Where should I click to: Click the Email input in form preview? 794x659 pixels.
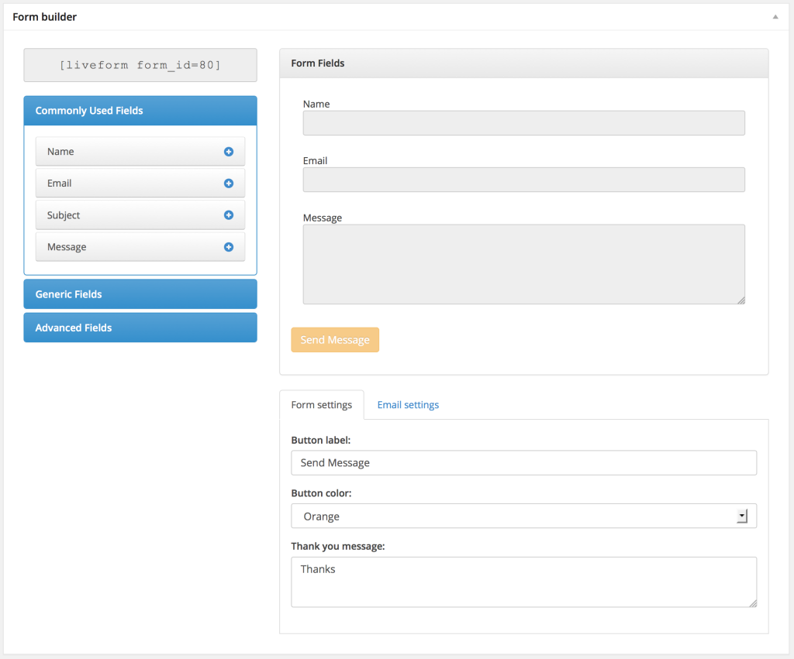coord(523,180)
